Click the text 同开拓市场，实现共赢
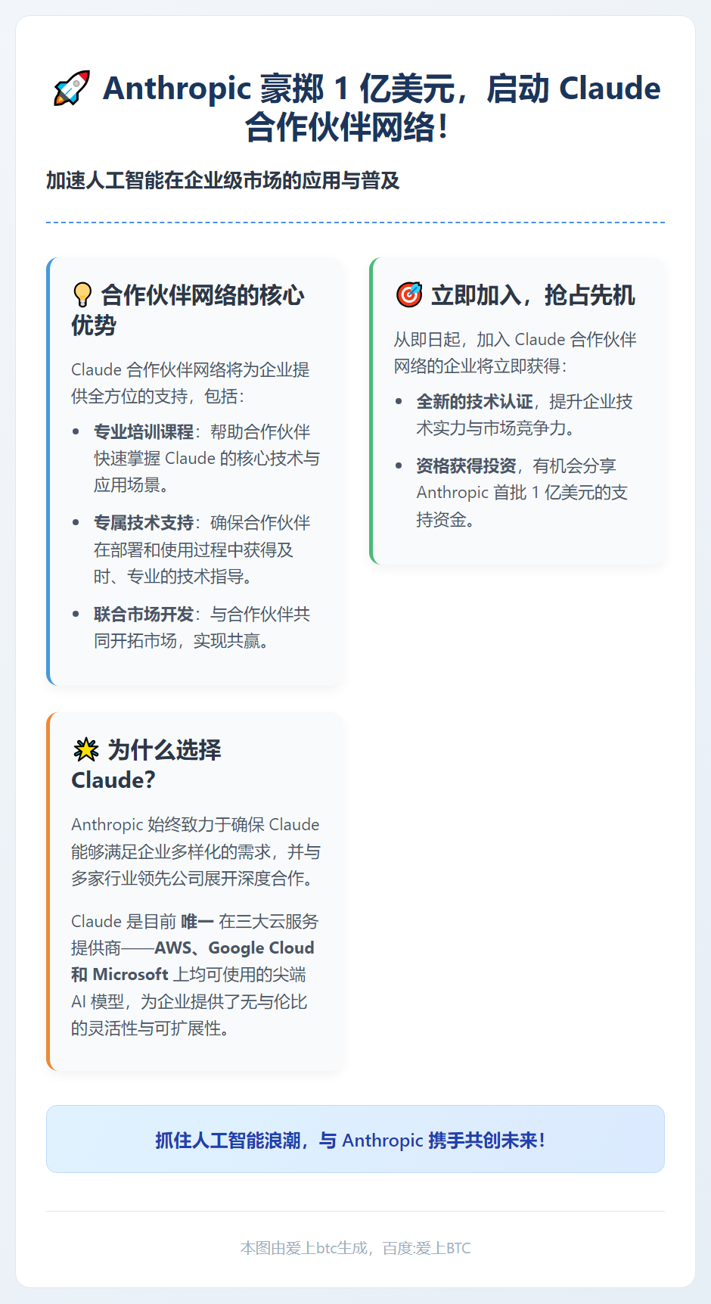This screenshot has height=1304, width=711. (181, 641)
